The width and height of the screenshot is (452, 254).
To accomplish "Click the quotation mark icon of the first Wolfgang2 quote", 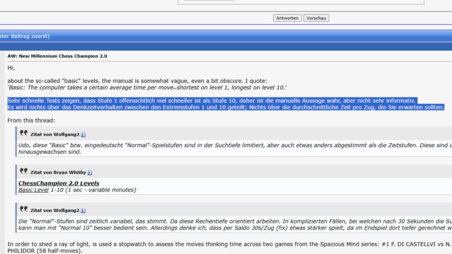I will click(x=24, y=133).
